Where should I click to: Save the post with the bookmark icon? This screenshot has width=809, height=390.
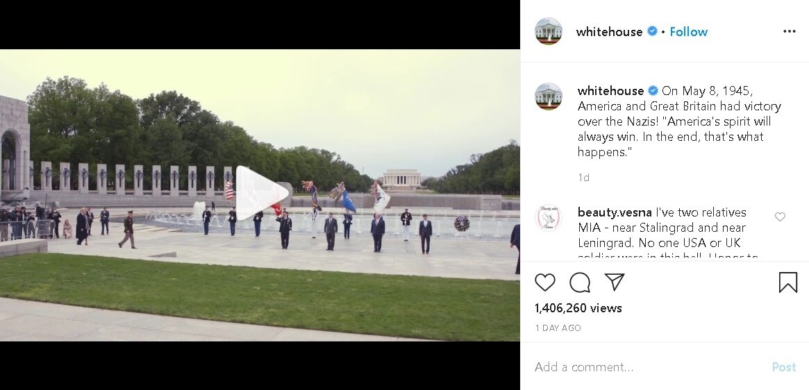coord(788,282)
